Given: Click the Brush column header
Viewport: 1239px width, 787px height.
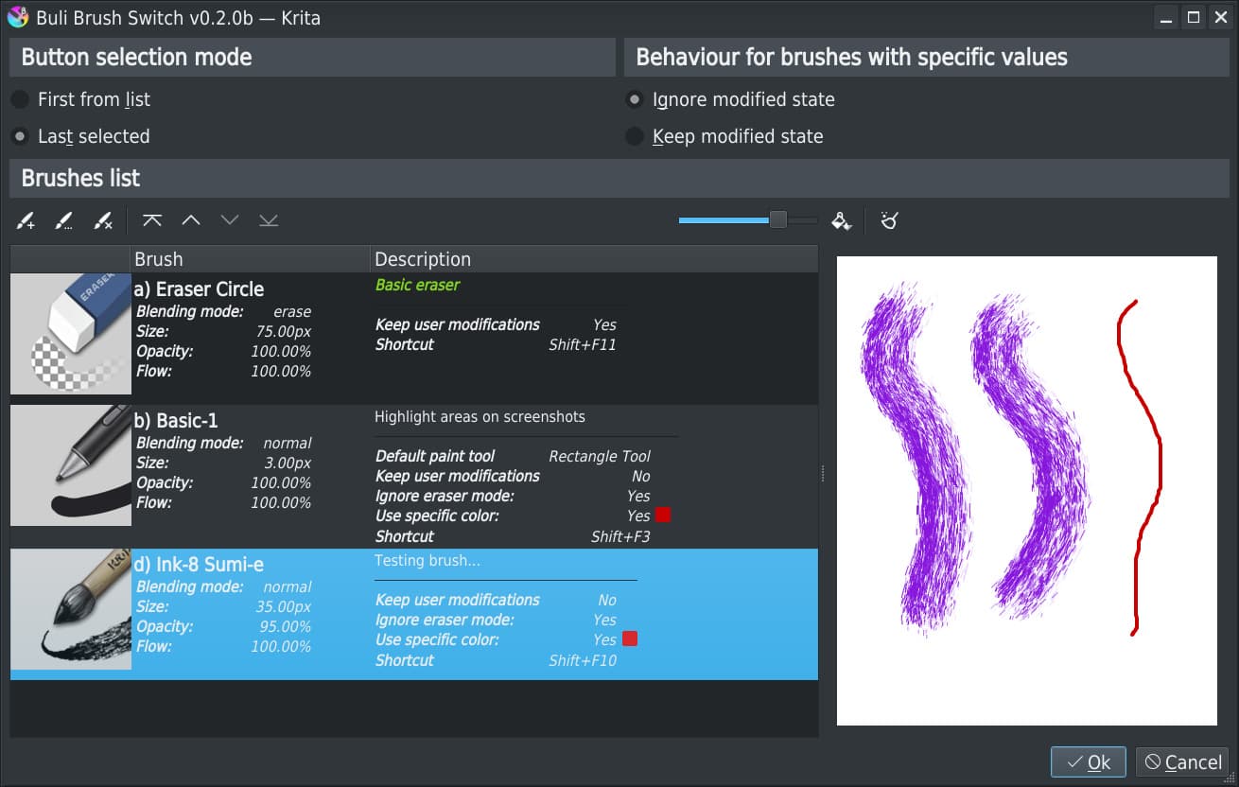Looking at the screenshot, I should coord(250,259).
